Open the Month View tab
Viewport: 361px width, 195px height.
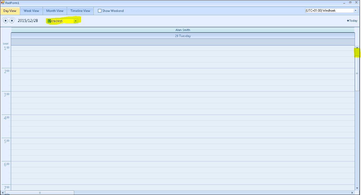coord(55,11)
